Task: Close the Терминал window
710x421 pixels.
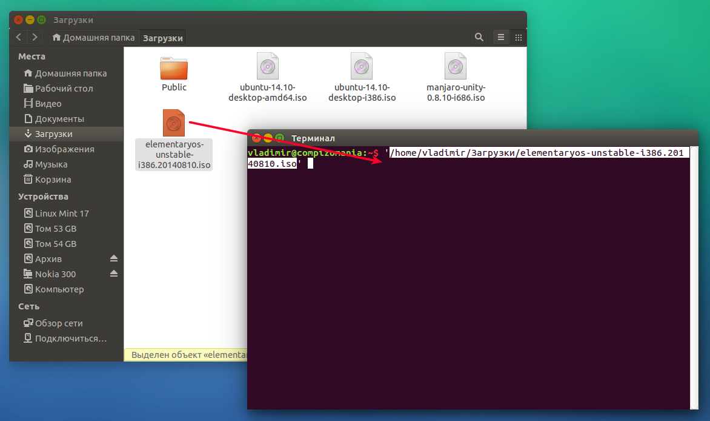Action: (256, 138)
